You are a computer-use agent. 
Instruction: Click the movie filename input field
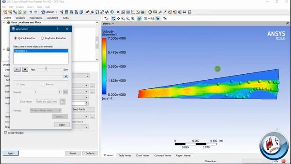click(47, 102)
